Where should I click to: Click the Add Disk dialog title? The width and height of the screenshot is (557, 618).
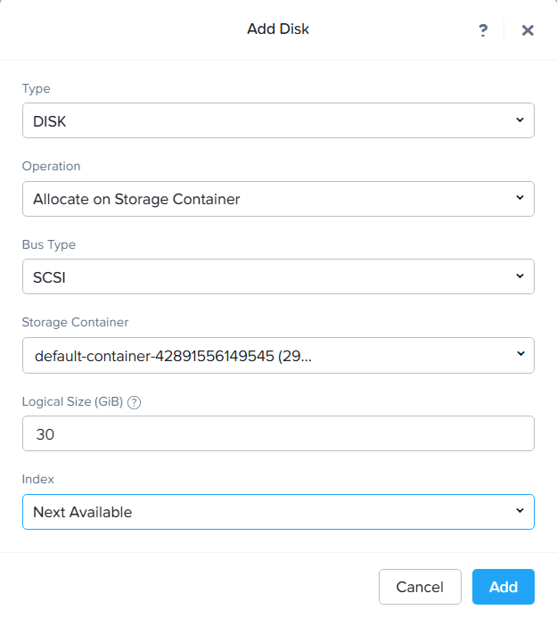click(x=278, y=29)
